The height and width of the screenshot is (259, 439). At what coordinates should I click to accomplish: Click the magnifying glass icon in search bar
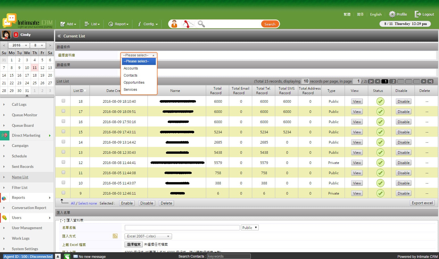click(x=201, y=24)
